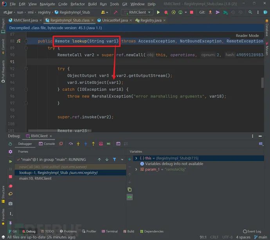Stop the running process in main toolbar

pyautogui.click(x=191, y=12)
